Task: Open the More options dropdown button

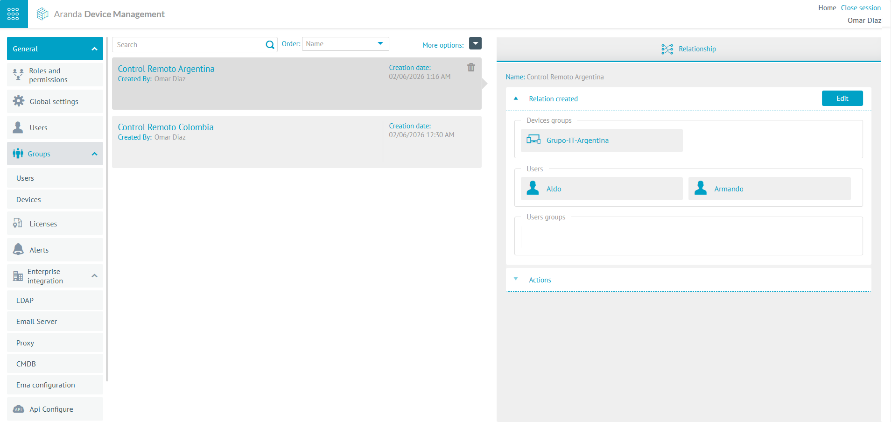Action: click(x=475, y=43)
